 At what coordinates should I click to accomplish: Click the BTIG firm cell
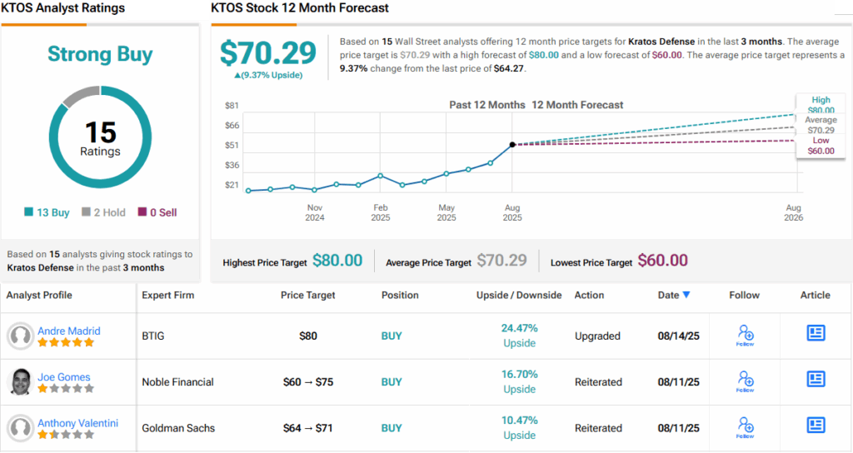pyautogui.click(x=153, y=336)
